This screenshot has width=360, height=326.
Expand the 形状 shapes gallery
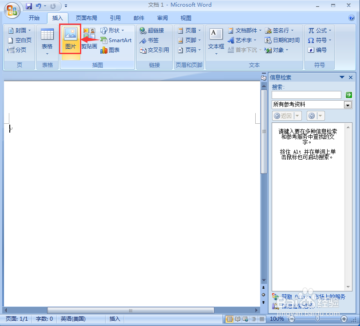(x=112, y=30)
